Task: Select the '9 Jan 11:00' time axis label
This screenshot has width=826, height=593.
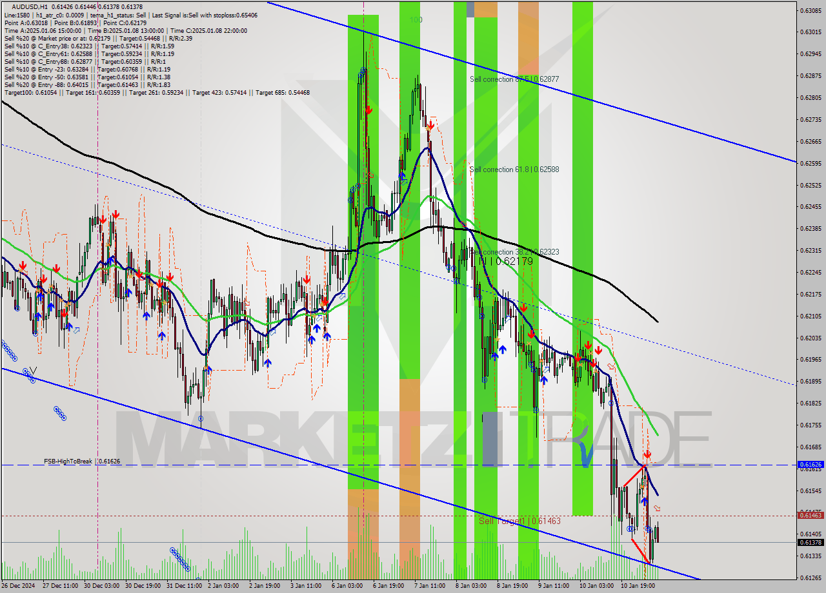Action: (x=554, y=587)
